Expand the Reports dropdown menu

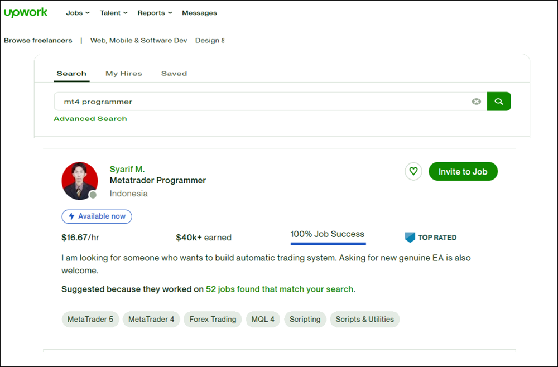coord(155,13)
